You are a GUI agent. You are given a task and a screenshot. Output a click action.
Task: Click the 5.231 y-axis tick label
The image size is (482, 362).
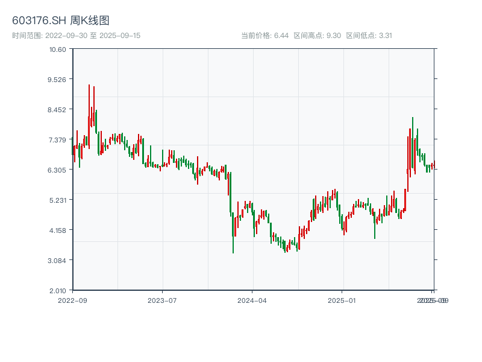click(58, 200)
